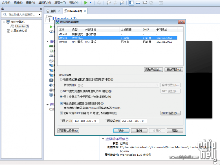
Task: Toggle 将主机虚拟适配器连接到此网络 checkbox
Action: [61, 103]
